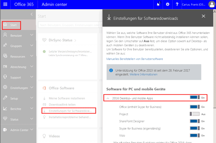Image resolution: width=216 pixels, height=143 pixels.
Task: Open the DirSync-Status card heading
Action: click(x=61, y=40)
